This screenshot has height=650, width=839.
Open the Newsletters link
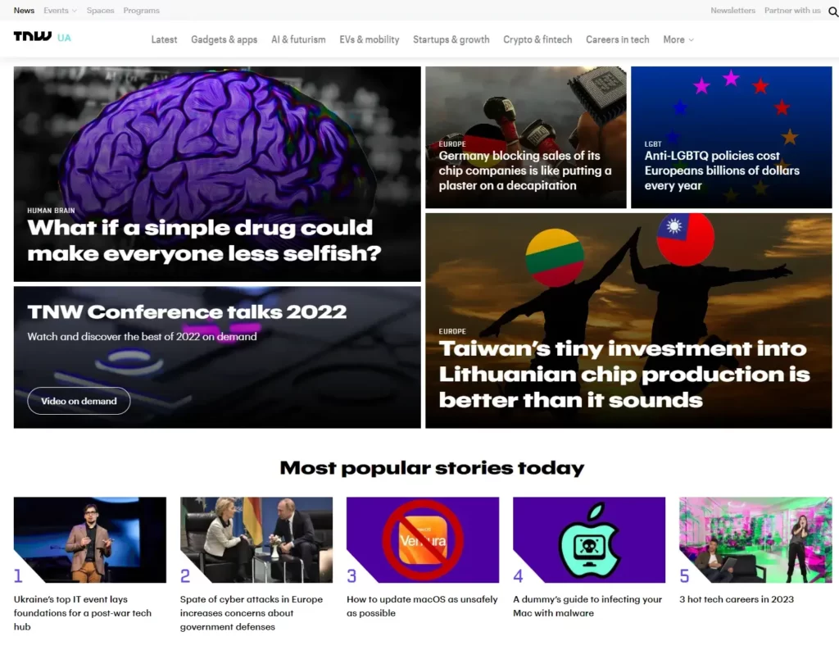[x=732, y=10]
